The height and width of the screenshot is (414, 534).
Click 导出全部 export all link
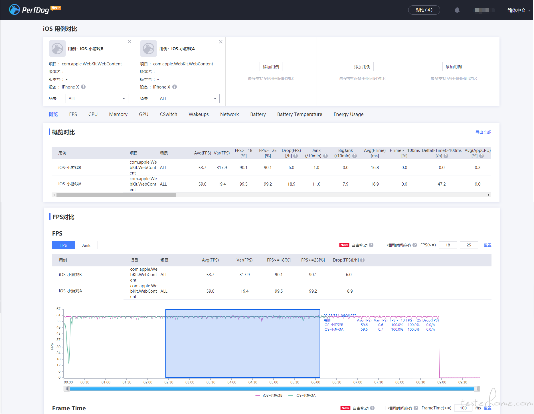(483, 132)
